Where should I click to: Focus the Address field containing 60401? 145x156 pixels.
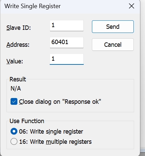(x=67, y=43)
